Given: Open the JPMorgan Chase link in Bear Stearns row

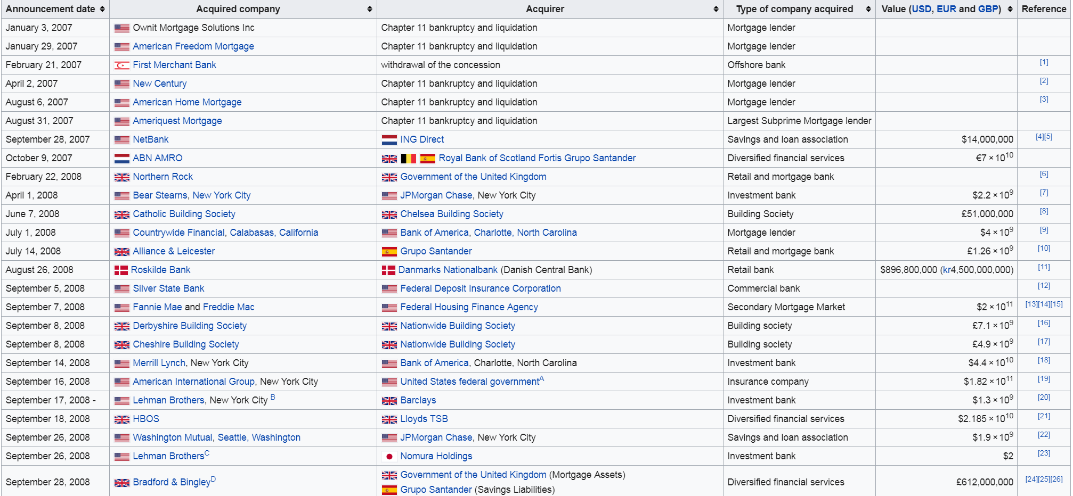Looking at the screenshot, I should (436, 195).
